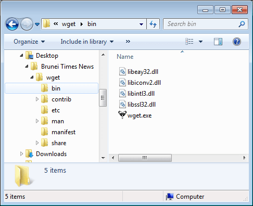This screenshot has width=253, height=206.
Task: Click the horizontal scrollbar thumb
Action: pyautogui.click(x=145, y=158)
